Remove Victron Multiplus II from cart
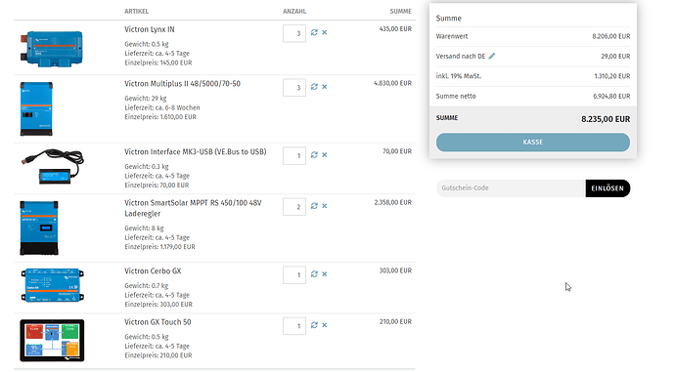Image resolution: width=675 pixels, height=372 pixels. pyautogui.click(x=325, y=87)
